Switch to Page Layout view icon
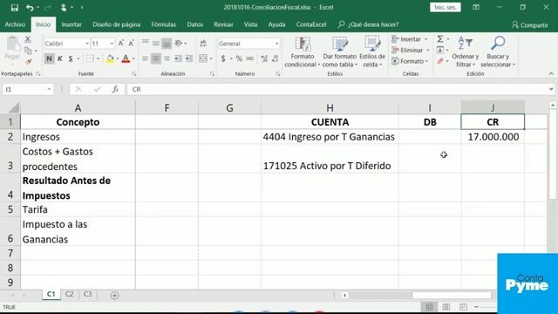Screen dimensions: 558x314 click(x=446, y=306)
